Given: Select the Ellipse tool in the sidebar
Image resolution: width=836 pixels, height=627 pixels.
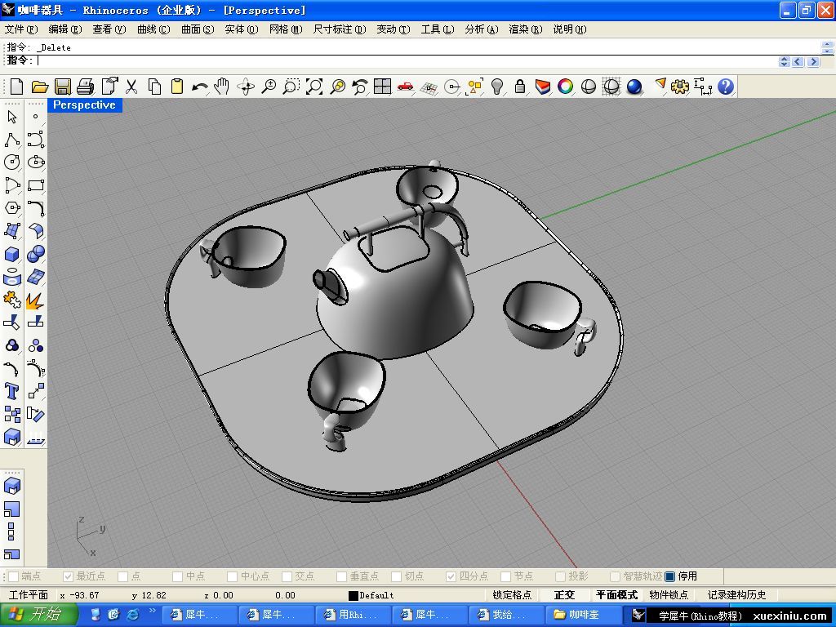Looking at the screenshot, I should [x=36, y=162].
